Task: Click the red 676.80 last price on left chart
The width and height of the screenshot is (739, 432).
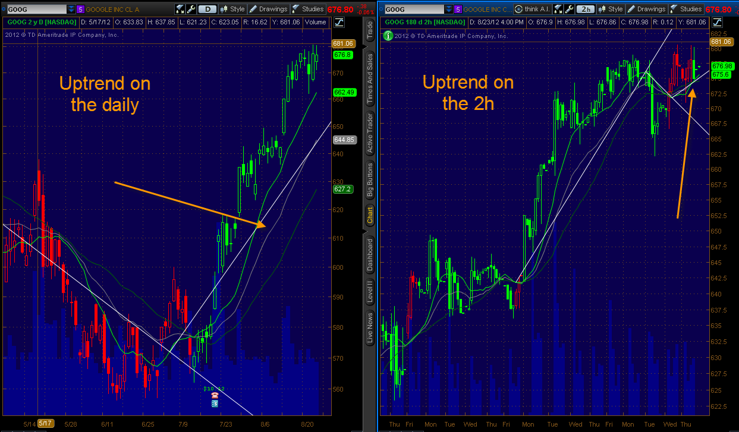Action: pos(339,10)
